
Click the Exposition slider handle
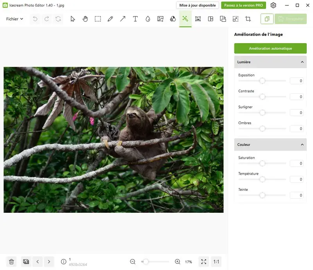262,81
